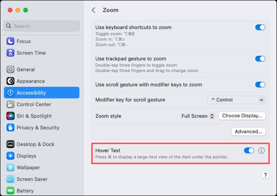This screenshot has height=196, width=277.
Task: Turn off trackpad gesture to zoom
Action: (x=260, y=59)
